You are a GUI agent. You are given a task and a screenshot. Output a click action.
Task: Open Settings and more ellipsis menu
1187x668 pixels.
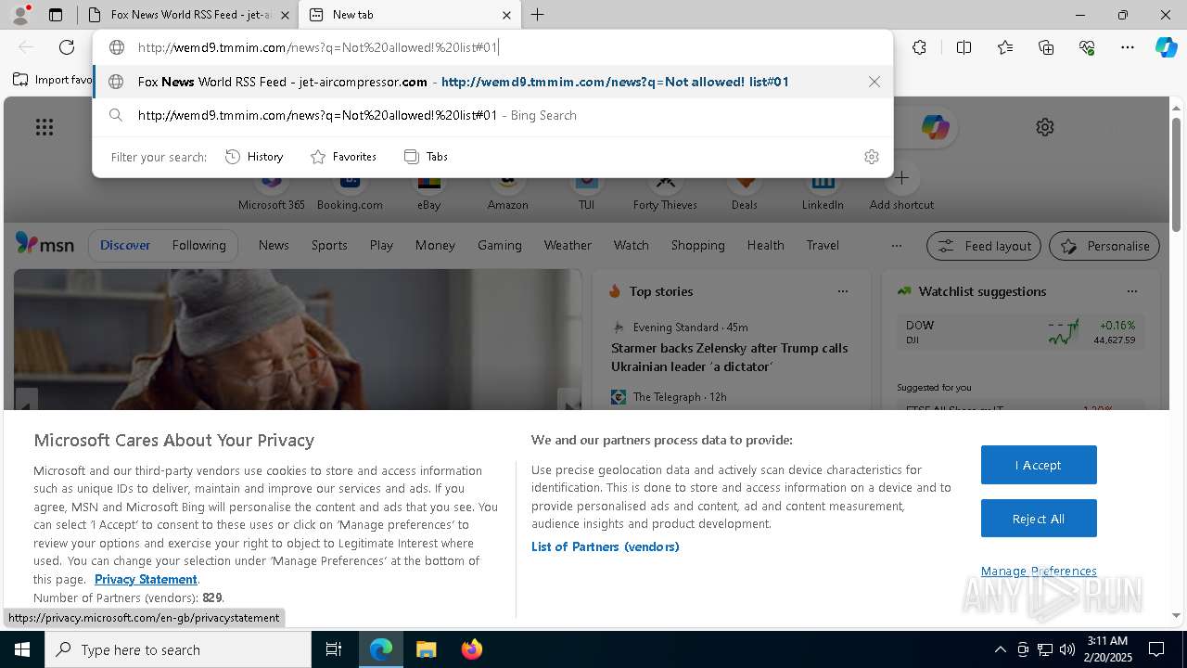pyautogui.click(x=1128, y=47)
